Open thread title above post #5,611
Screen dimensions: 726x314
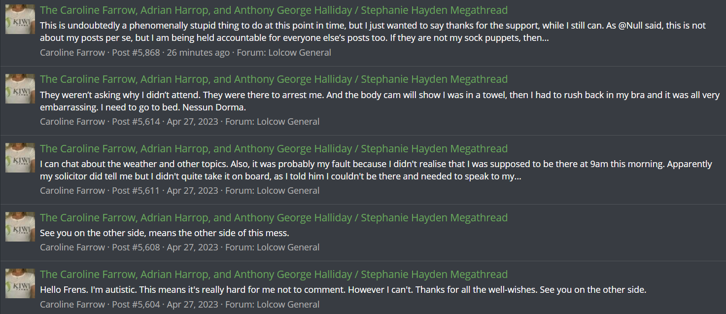pyautogui.click(x=274, y=149)
